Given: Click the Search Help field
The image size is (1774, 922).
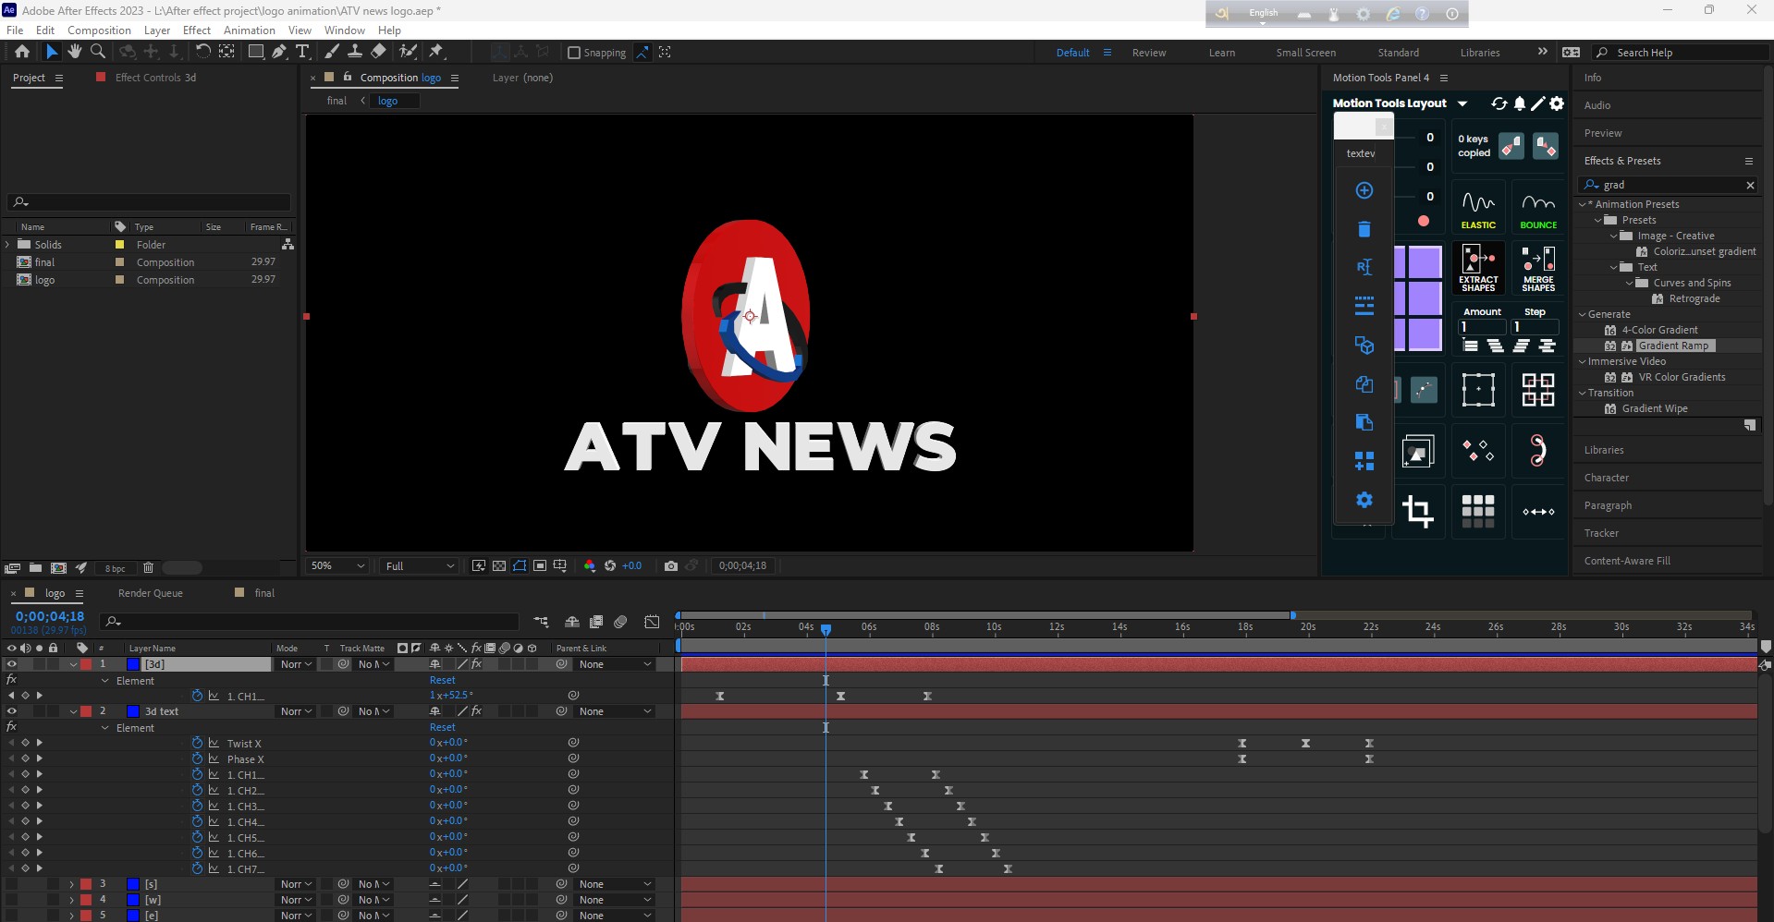Looking at the screenshot, I should pos(1681,53).
